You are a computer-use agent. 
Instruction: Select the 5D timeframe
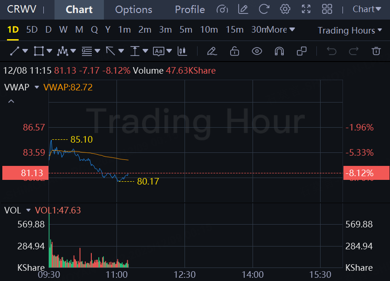32,30
